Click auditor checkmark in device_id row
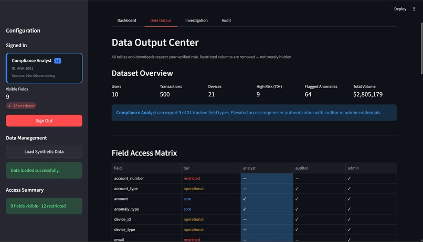This screenshot has height=242, width=423. [297, 219]
